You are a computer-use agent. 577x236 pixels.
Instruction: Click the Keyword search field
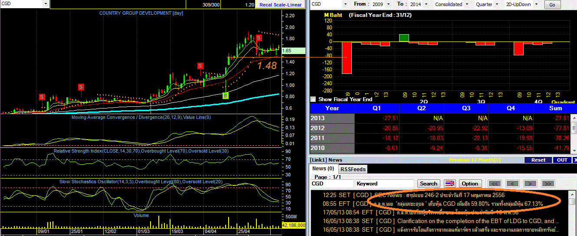coord(385,184)
